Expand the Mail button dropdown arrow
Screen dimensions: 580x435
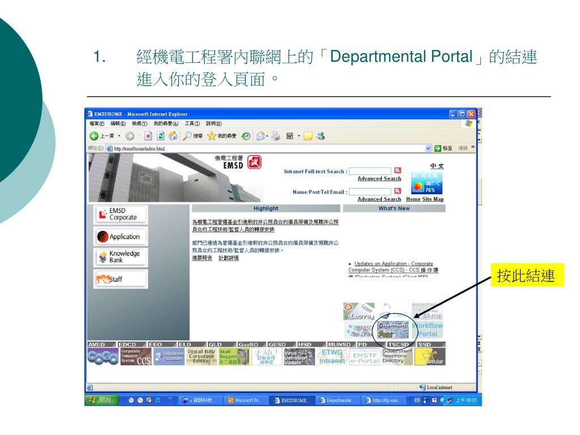pos(267,136)
